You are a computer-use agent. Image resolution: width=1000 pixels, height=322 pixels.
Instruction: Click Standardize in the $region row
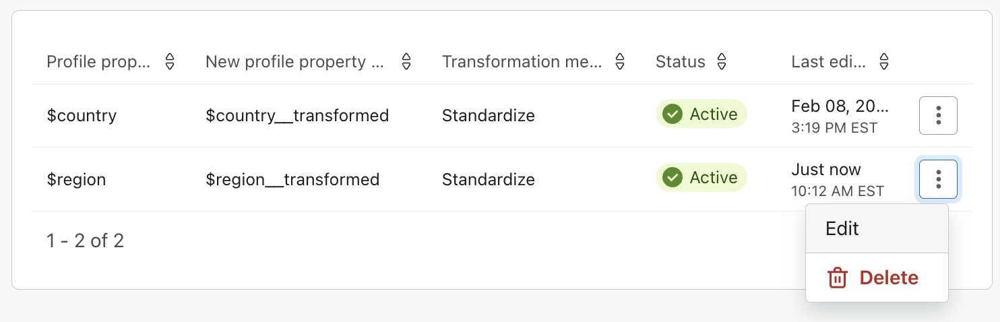[488, 180]
